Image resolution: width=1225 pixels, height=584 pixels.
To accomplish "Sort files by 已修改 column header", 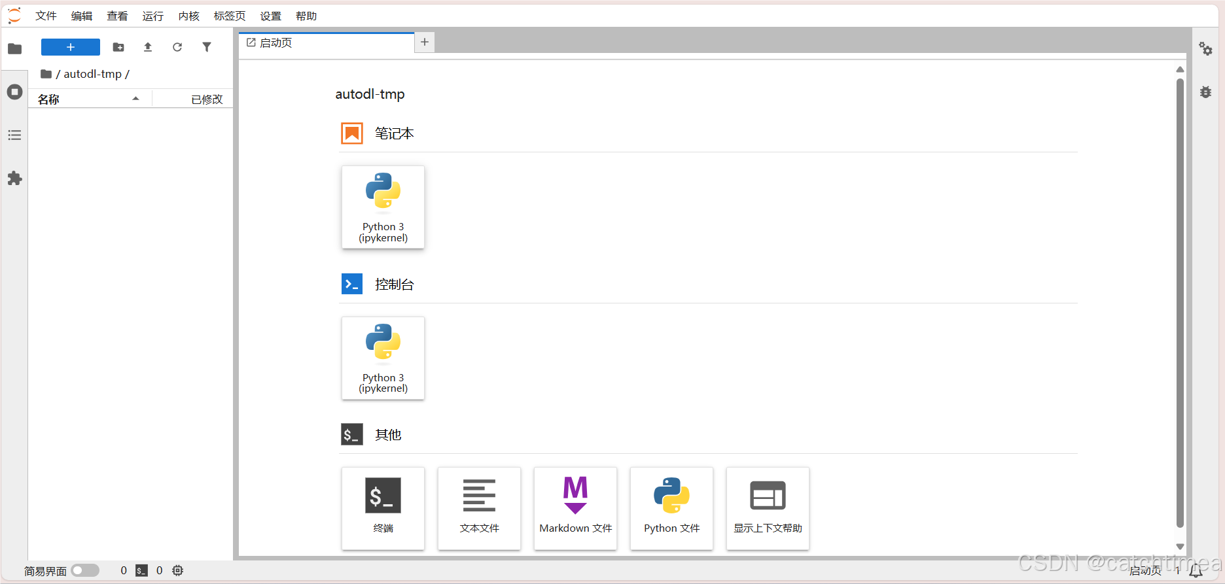I will pos(193,99).
